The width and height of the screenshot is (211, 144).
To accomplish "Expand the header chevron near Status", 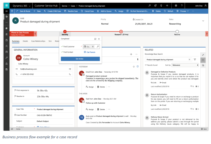I will pyautogui.click(x=203, y=21).
